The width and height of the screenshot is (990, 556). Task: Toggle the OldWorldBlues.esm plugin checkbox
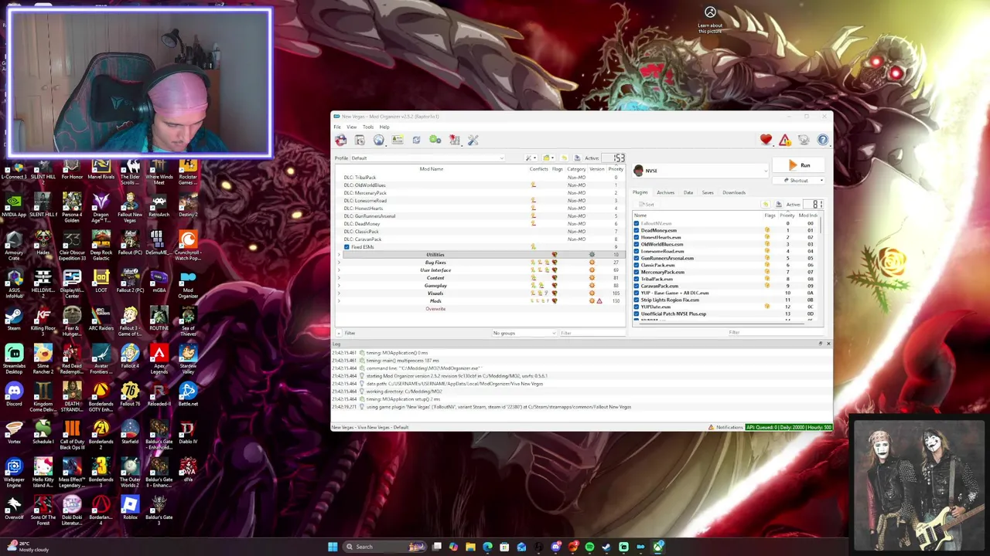[x=637, y=244]
